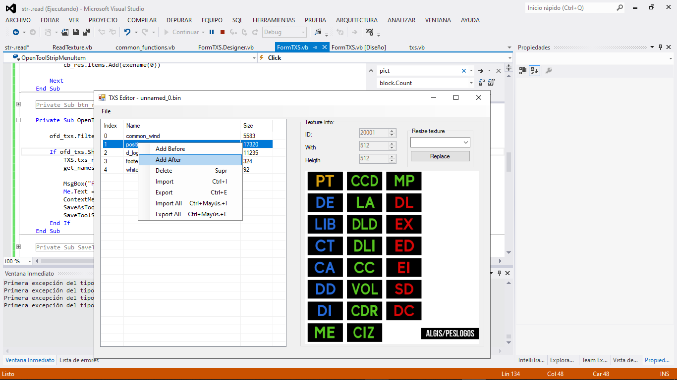
Task: Open the HERRAMIENTAS menu
Action: 274,20
